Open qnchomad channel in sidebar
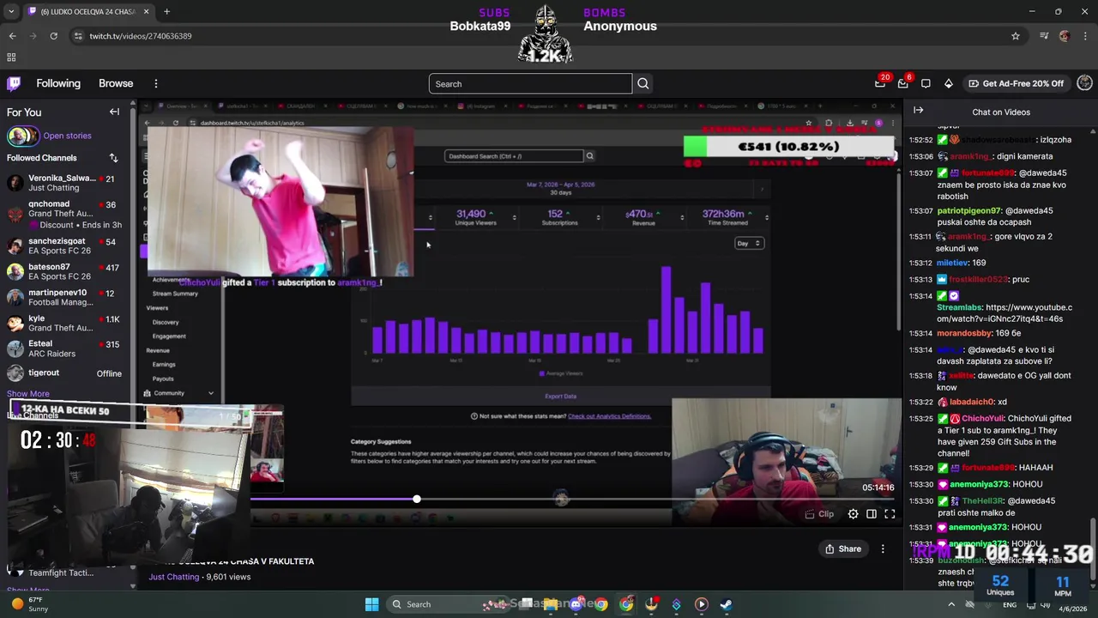 pos(67,214)
